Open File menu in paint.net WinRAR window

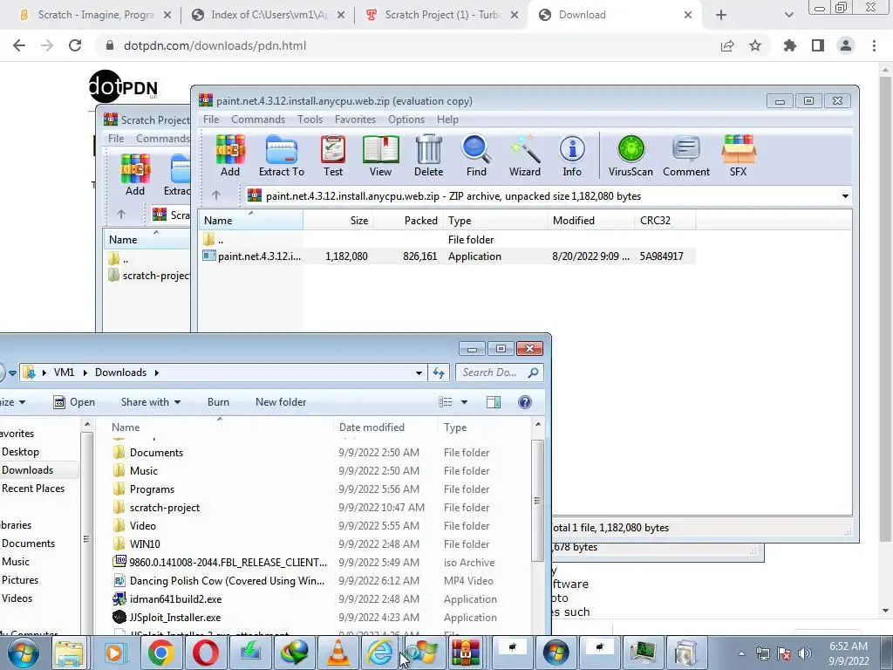tap(211, 120)
